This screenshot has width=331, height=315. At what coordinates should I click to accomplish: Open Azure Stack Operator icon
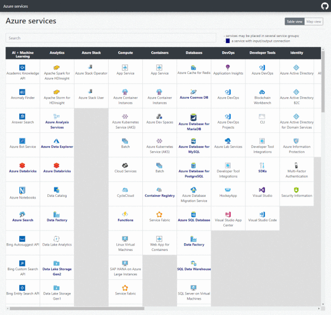[90, 67]
